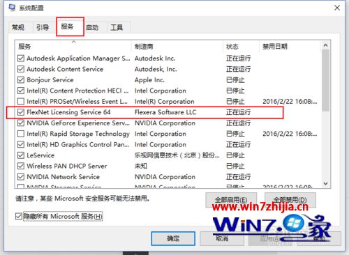
Task: Click disable date of Intel(R) Rapid Storage row
Action: [290, 134]
